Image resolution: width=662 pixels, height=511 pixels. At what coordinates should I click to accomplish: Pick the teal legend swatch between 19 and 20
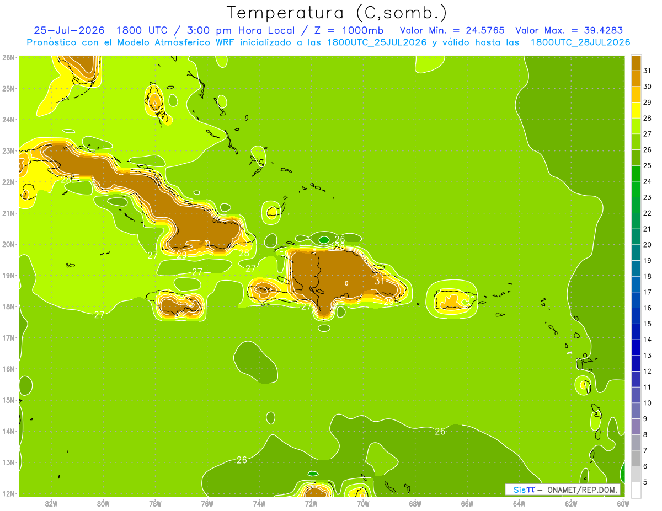(x=636, y=252)
